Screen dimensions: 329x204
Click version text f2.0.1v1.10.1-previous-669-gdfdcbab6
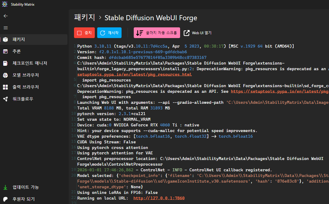(143, 52)
